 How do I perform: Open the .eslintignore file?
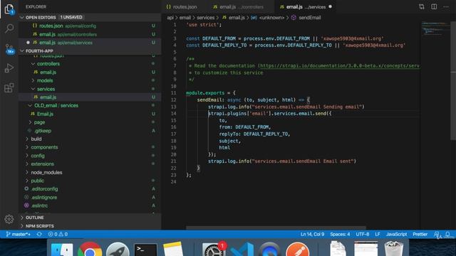point(90,198)
